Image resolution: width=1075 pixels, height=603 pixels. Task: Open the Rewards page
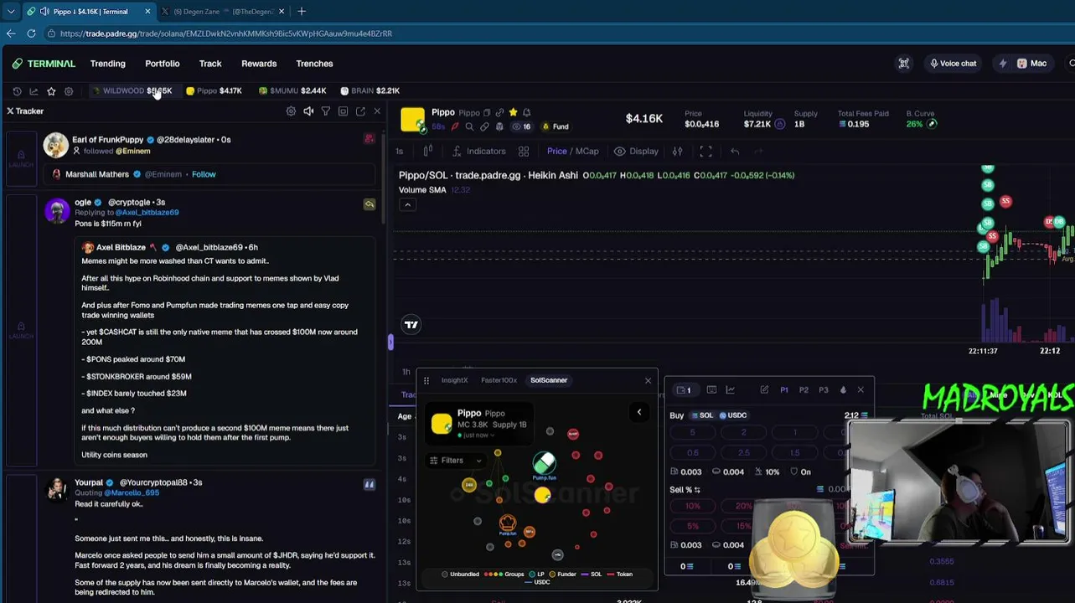pos(259,64)
